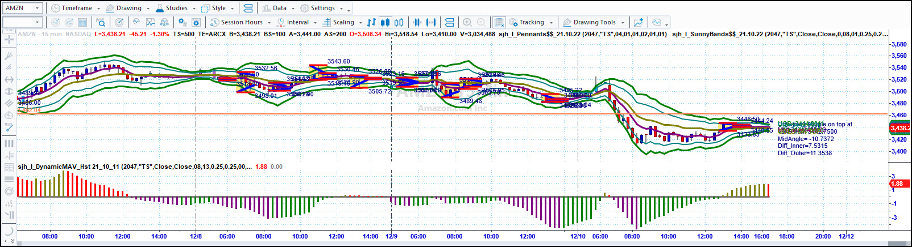Click the 12/10 date on time axis
Viewport: 912px width, 247px height.
(x=578, y=236)
